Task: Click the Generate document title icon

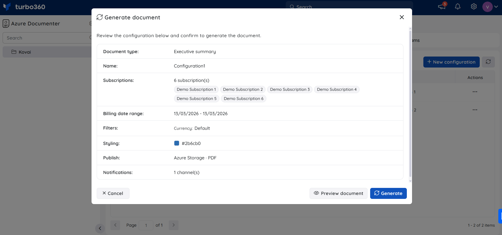Action: coord(100,17)
